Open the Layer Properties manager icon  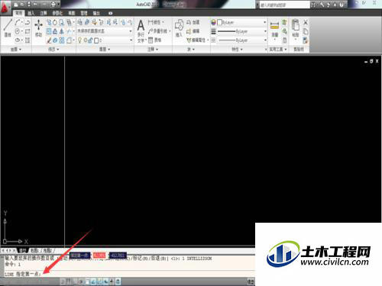click(x=79, y=22)
